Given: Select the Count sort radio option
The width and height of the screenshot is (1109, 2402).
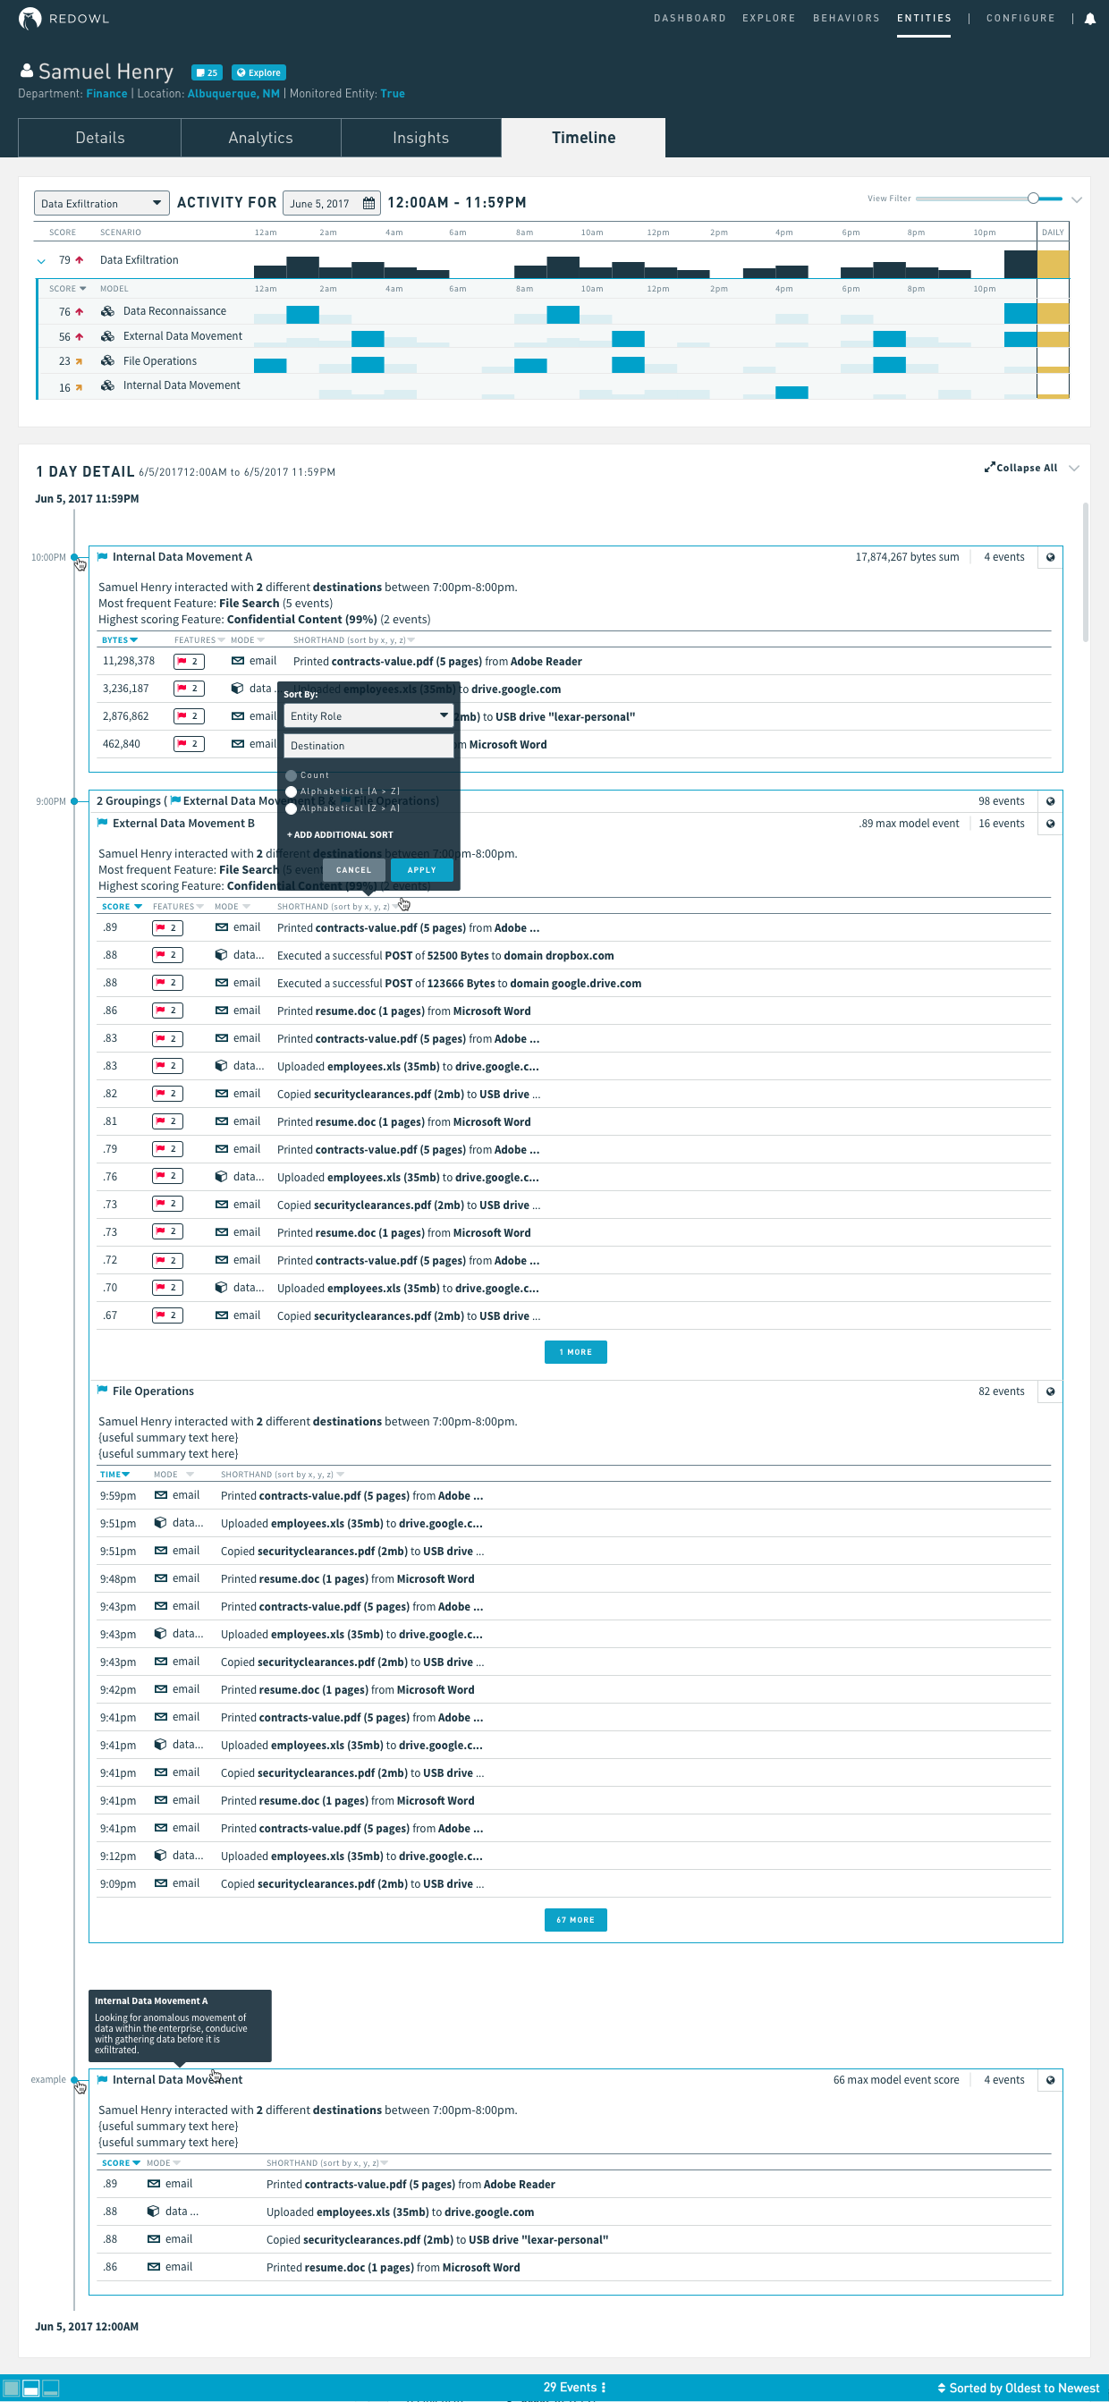Looking at the screenshot, I should (x=291, y=776).
